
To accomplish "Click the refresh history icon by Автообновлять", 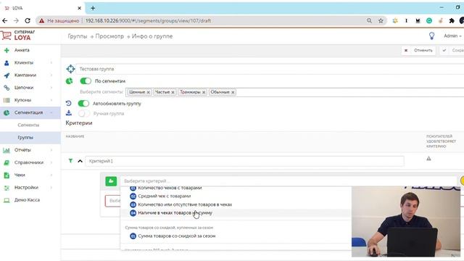I will (69, 103).
